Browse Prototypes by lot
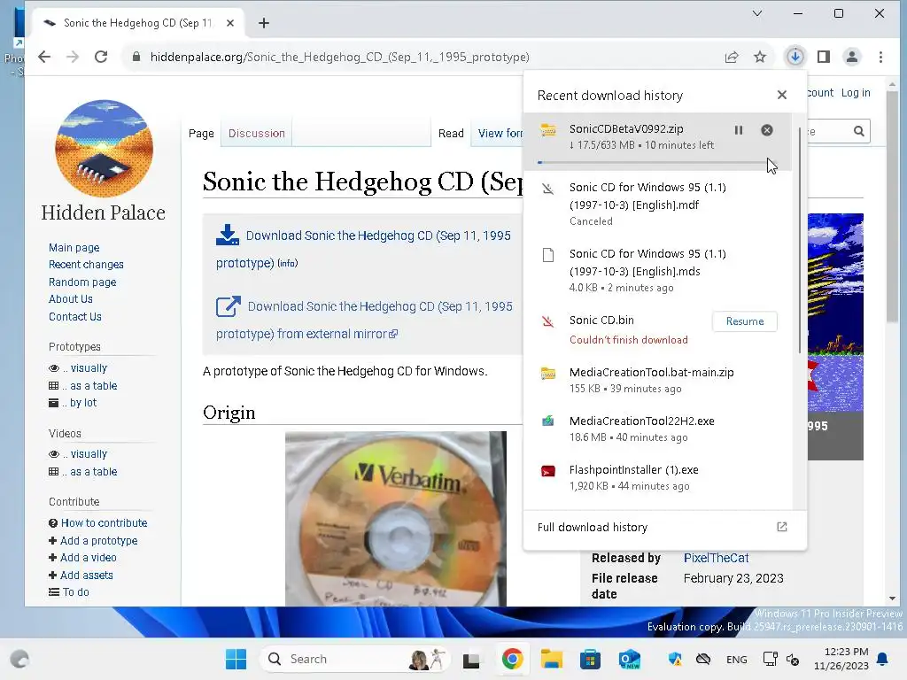Screen dimensions: 907x680 click(x=80, y=403)
